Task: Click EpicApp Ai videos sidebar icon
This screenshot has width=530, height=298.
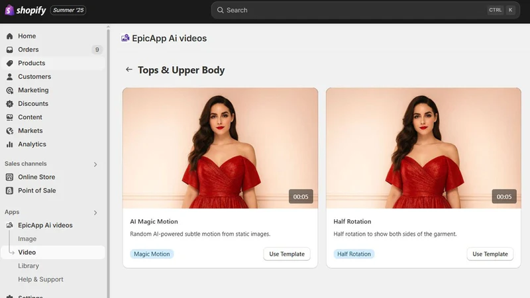Action: tap(10, 225)
